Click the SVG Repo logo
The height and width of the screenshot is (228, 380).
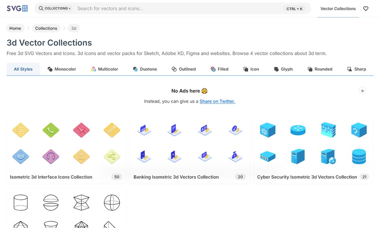point(17,8)
